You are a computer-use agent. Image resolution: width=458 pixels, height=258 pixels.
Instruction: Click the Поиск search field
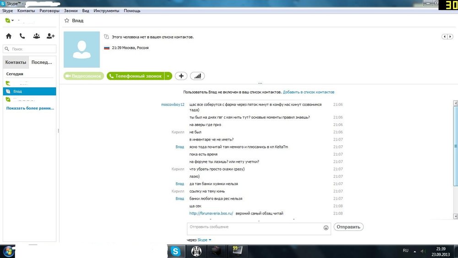coord(29,49)
